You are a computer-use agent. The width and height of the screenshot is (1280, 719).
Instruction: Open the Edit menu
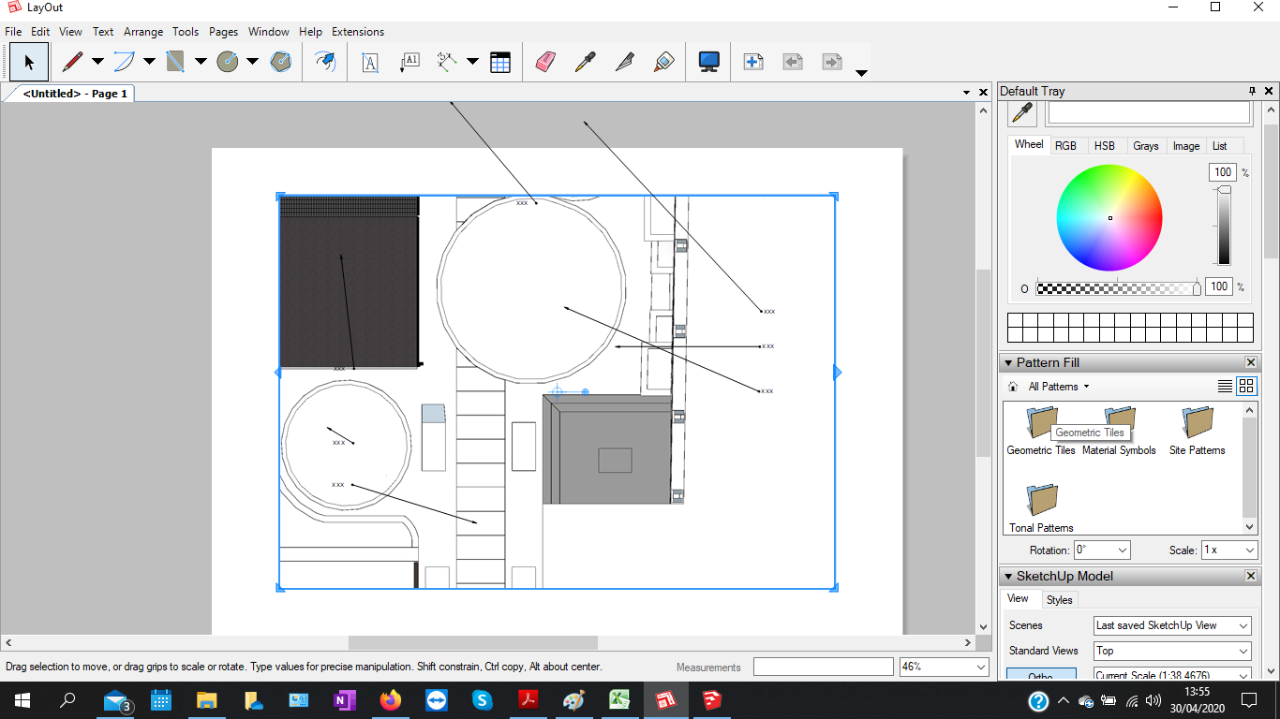(x=40, y=31)
